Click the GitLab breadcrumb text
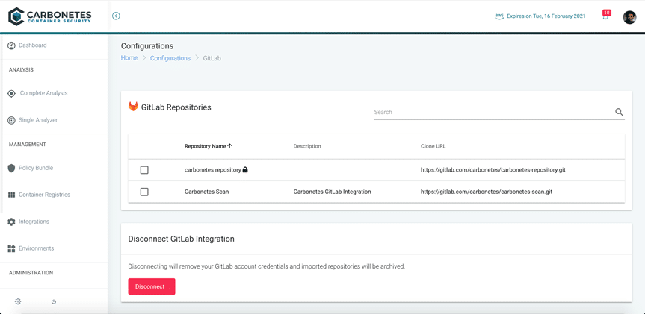The image size is (645, 314). (x=212, y=58)
